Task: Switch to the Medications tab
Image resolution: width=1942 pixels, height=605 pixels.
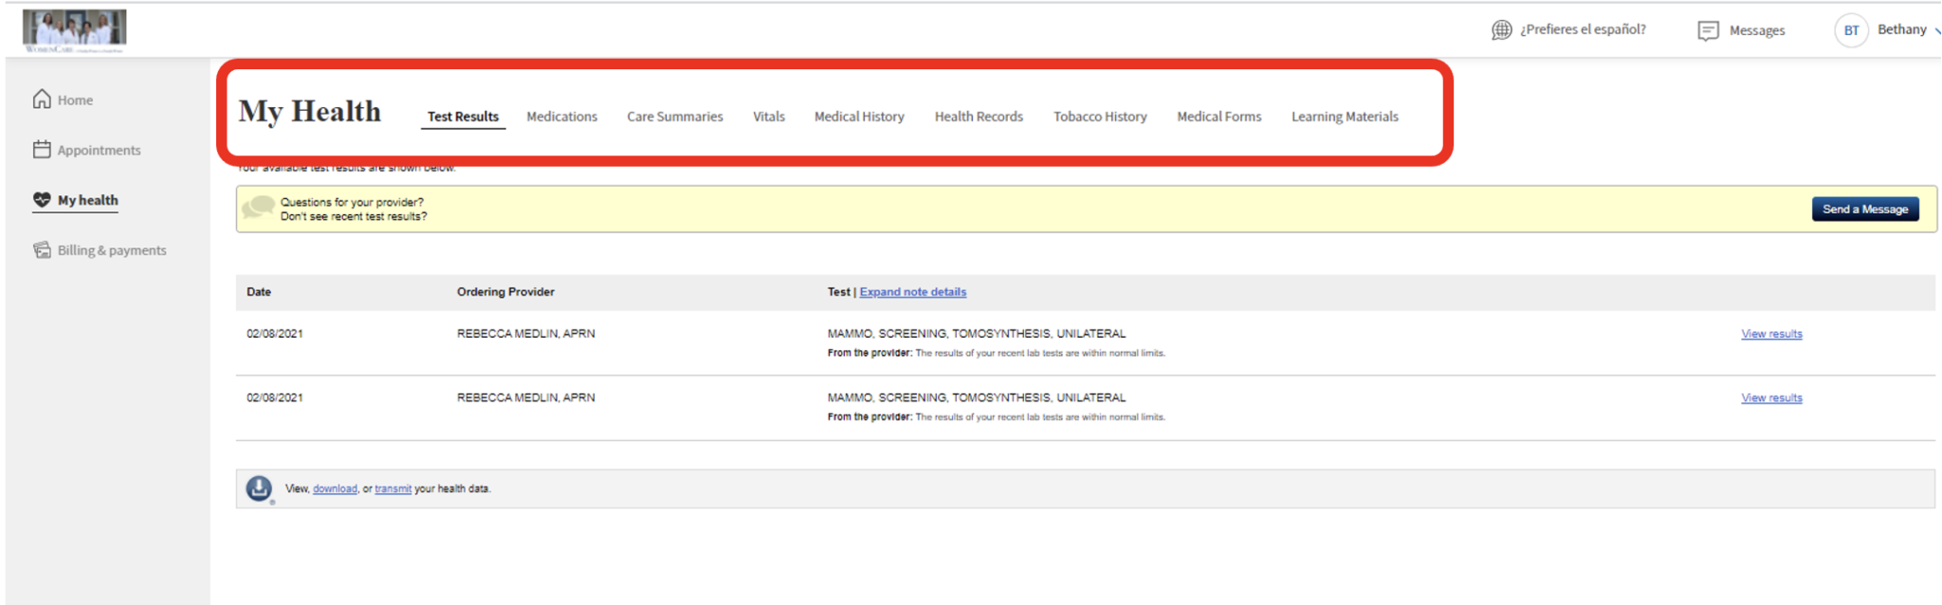Action: [x=561, y=117]
